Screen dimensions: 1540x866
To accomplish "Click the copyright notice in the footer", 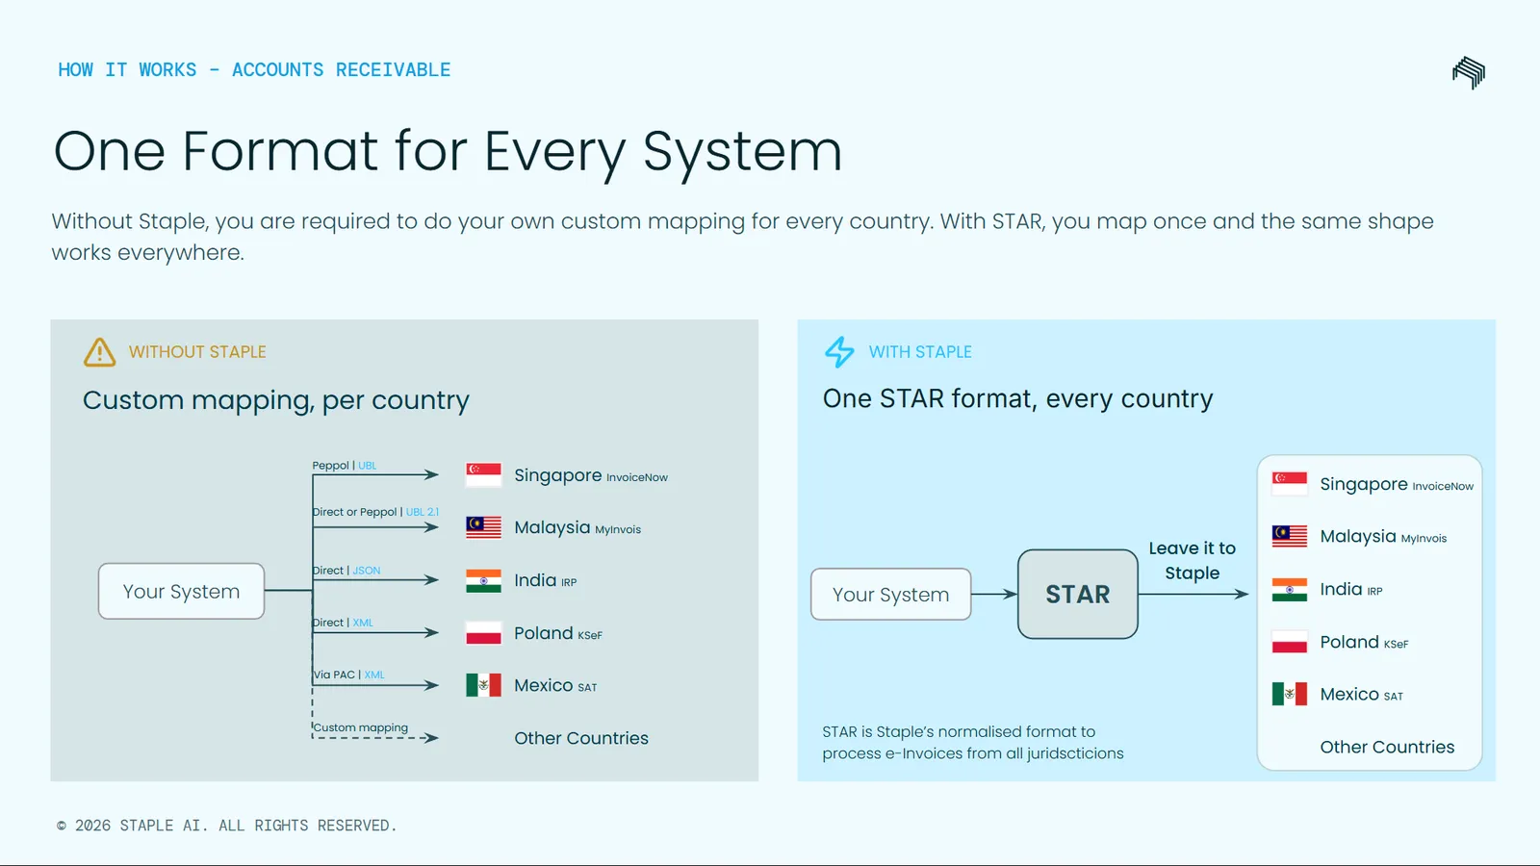I will click(226, 826).
